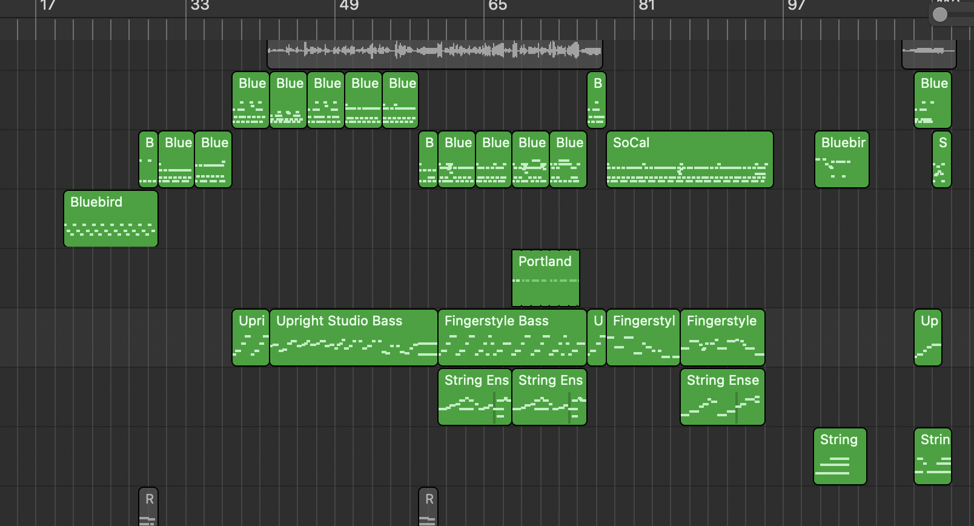Select the region labeled String

[x=840, y=457]
